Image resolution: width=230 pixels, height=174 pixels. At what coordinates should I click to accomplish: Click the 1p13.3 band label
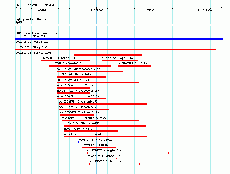coord(20,22)
